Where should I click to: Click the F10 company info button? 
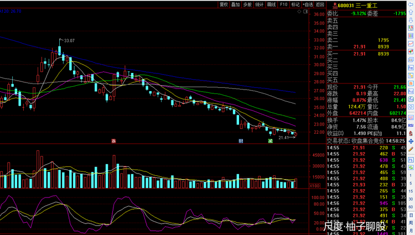(x=283, y=4)
